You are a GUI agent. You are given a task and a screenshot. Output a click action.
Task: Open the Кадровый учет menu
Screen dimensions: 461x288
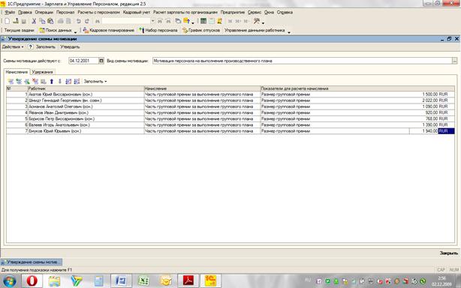coord(137,12)
